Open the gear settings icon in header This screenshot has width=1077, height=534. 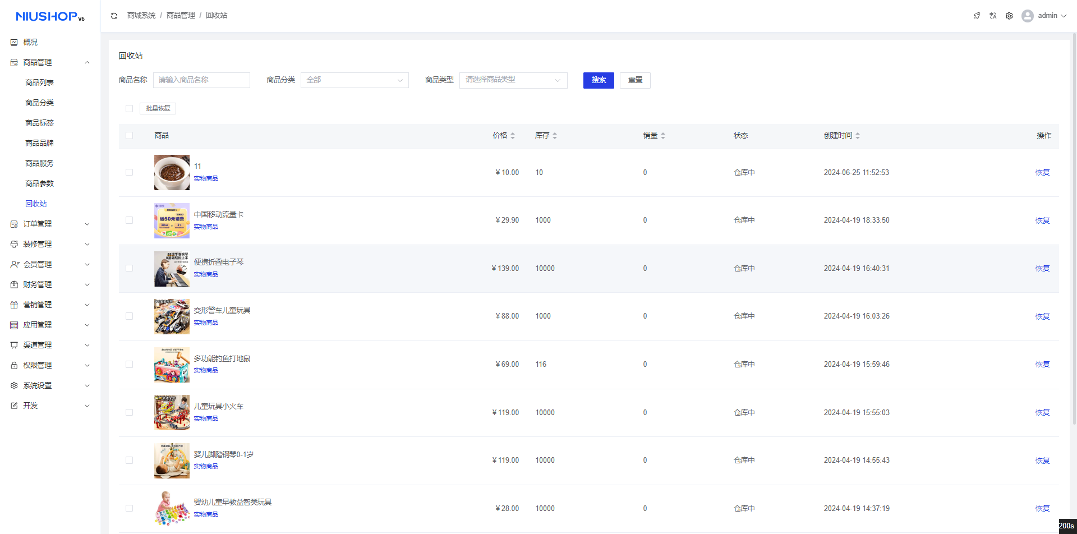[1009, 16]
